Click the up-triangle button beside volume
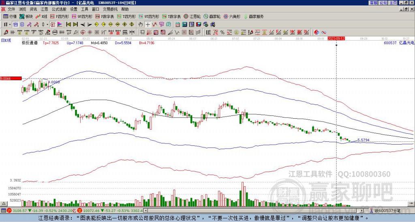Image resolution: width=415 pixels, height=222 pixels. (4, 203)
